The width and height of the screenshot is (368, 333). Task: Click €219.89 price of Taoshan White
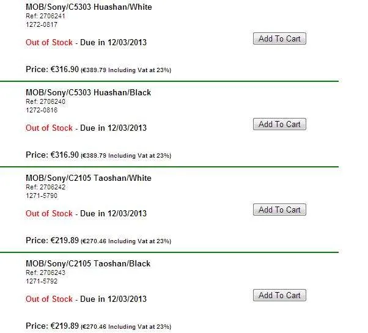click(x=65, y=240)
